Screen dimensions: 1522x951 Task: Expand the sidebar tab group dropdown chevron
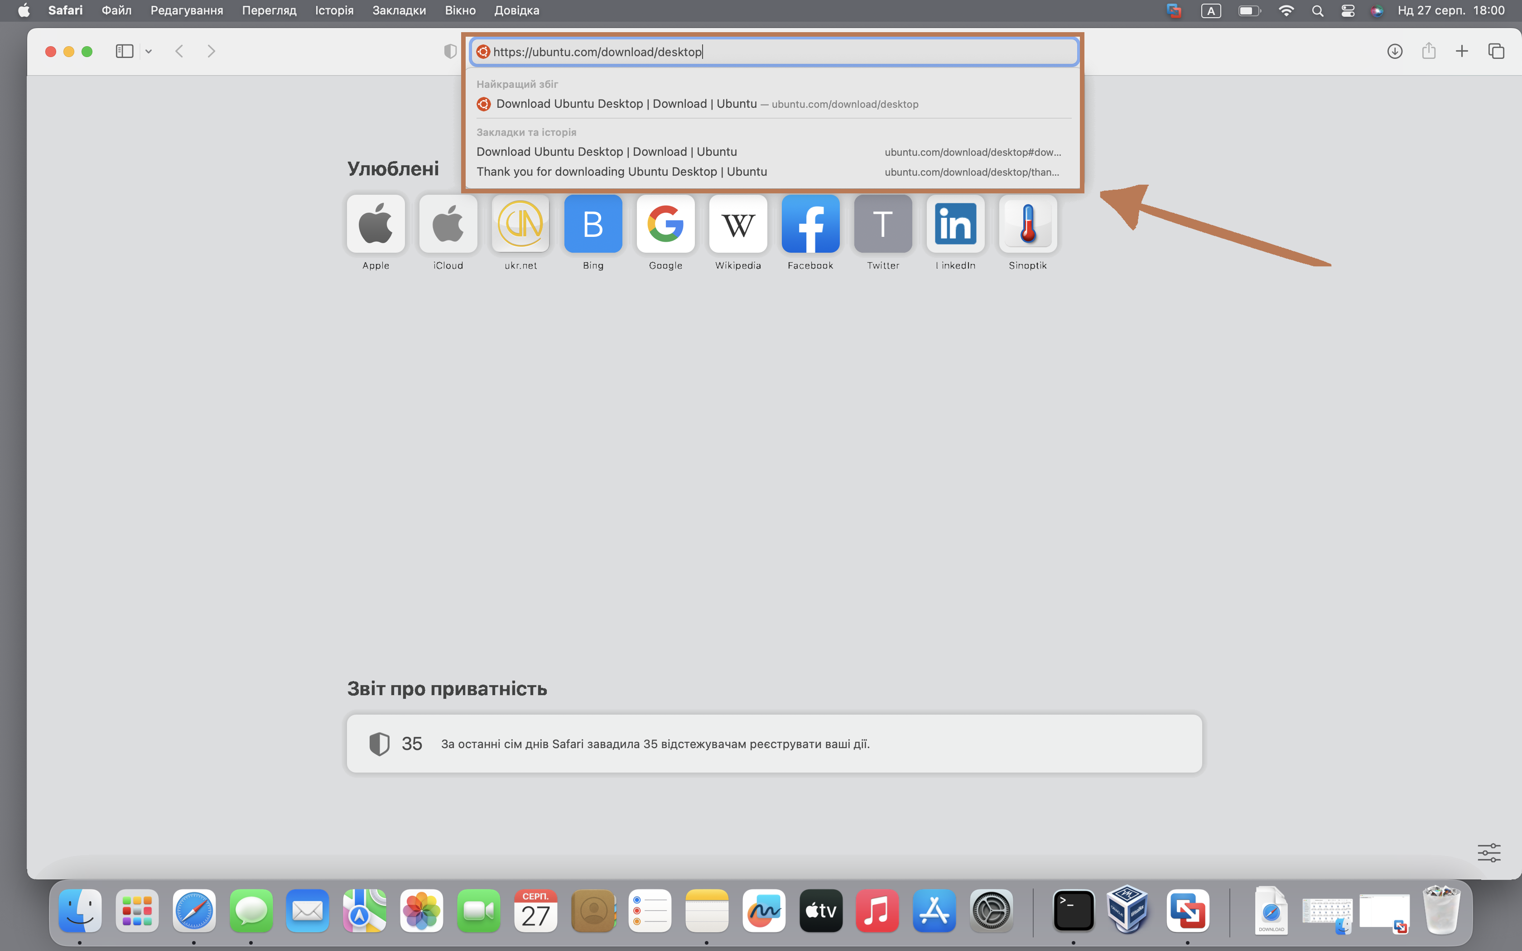149,52
